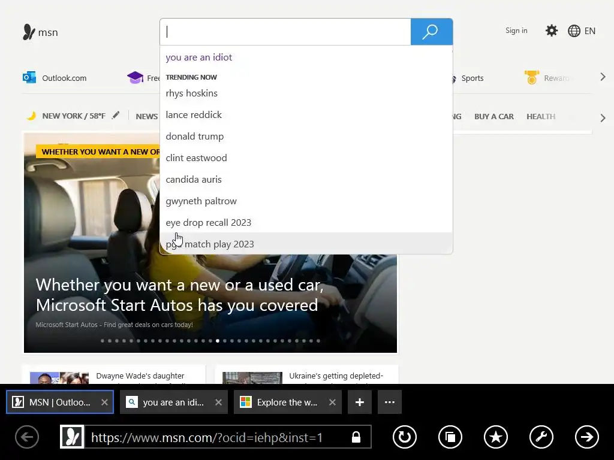Click the yellow 'WHETHER YOU WANT A NEW' banner

(x=98, y=152)
